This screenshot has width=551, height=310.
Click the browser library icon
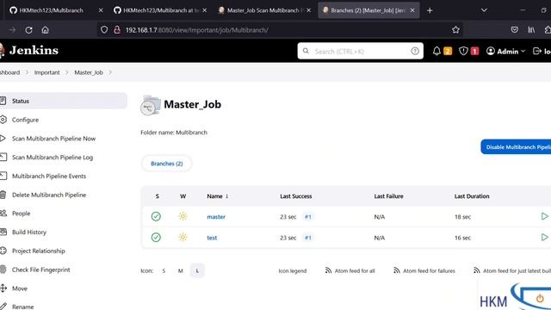coord(531,30)
